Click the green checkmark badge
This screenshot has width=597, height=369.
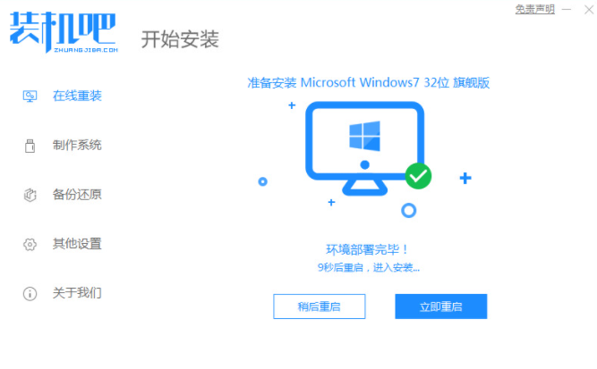(418, 176)
